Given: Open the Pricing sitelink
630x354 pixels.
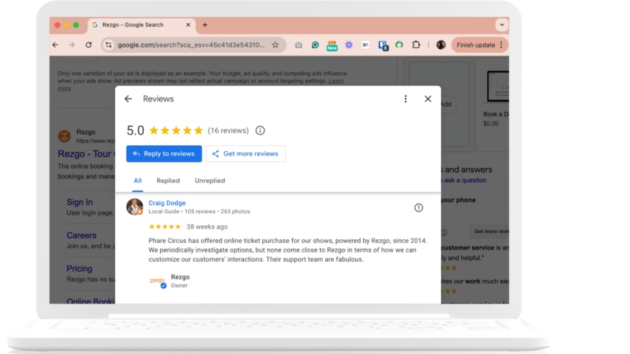Looking at the screenshot, I should pos(79,269).
